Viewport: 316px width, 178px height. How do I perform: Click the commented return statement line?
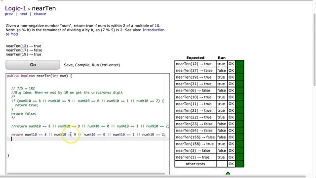click(x=90, y=126)
